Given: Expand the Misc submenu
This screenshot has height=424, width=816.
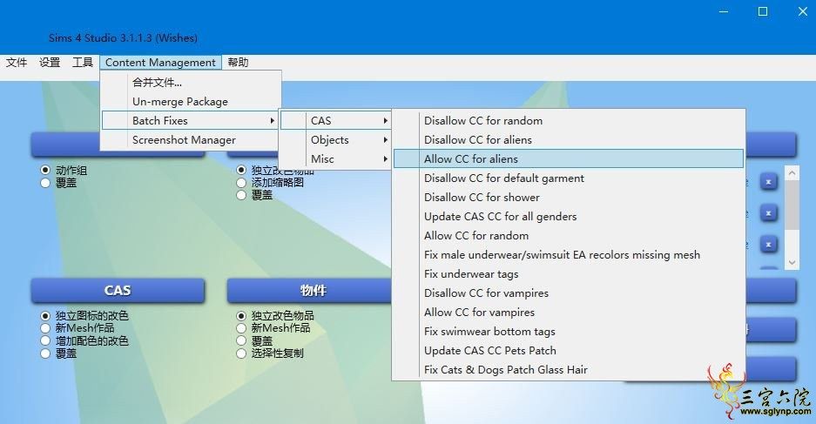Looking at the screenshot, I should click(x=335, y=159).
